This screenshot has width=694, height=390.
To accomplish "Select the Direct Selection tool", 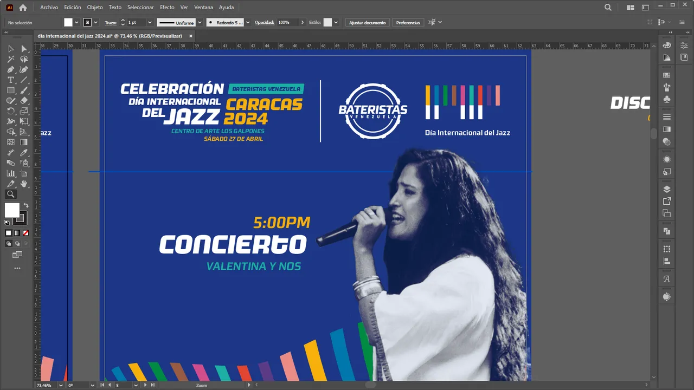I will point(24,49).
